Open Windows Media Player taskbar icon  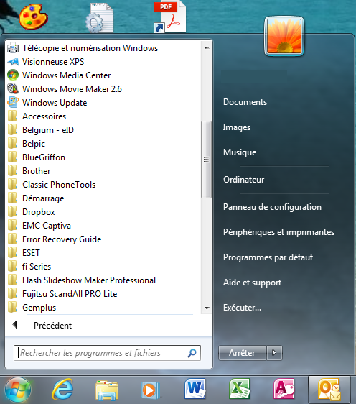coord(151,390)
